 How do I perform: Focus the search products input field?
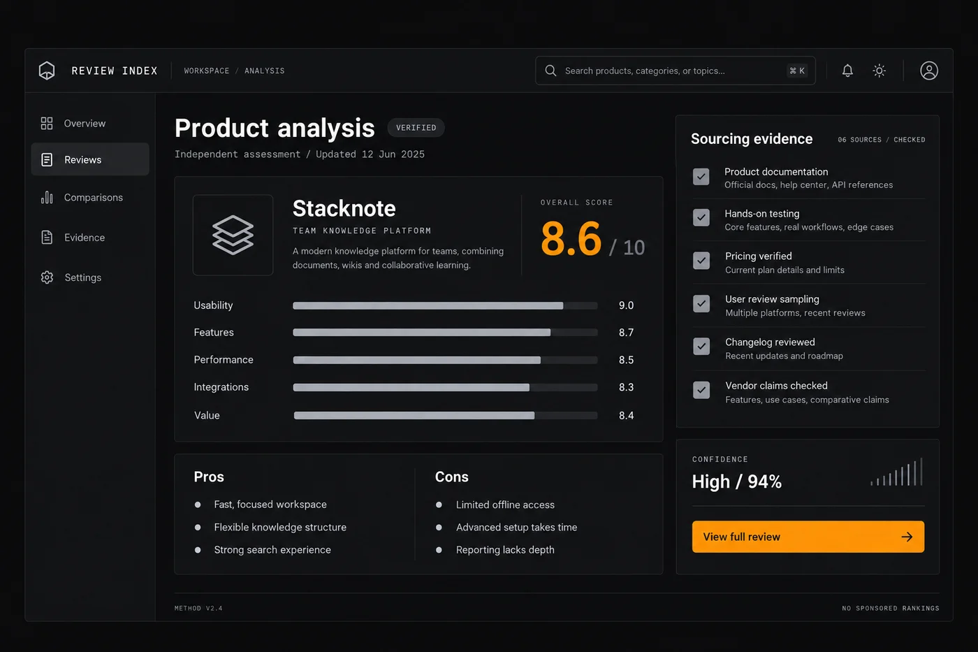pos(676,71)
